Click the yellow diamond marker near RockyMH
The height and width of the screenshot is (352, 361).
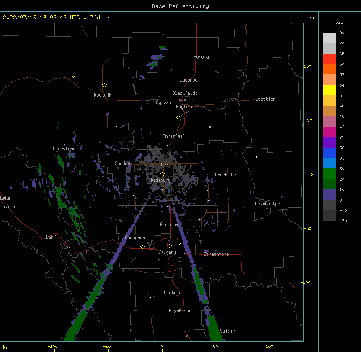pyautogui.click(x=105, y=85)
